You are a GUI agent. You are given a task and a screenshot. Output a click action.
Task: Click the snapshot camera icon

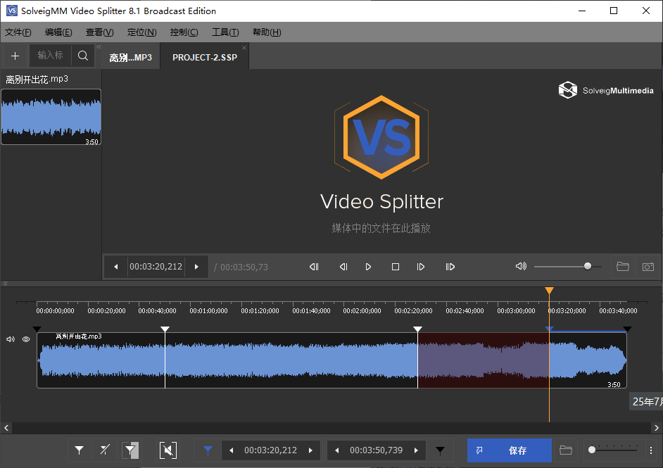pos(648,267)
